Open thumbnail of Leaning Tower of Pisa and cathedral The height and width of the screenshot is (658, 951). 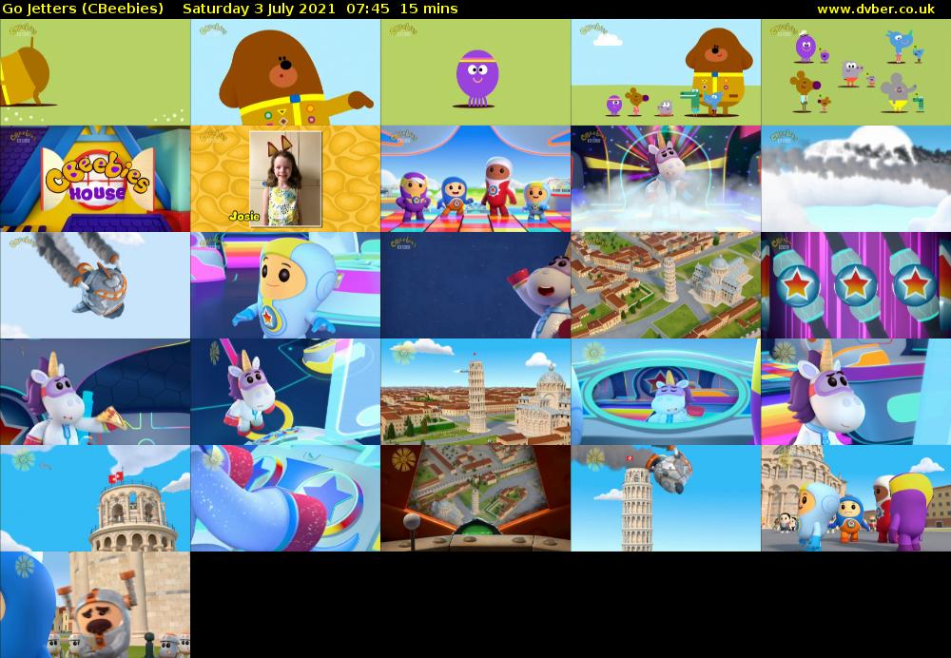[475, 392]
